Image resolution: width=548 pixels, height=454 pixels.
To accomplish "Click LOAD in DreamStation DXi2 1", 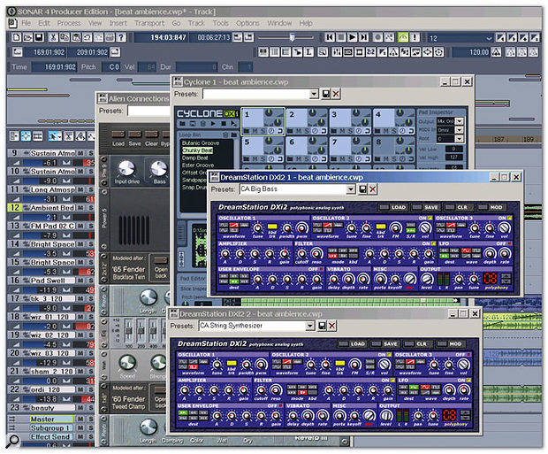I will 393,207.
